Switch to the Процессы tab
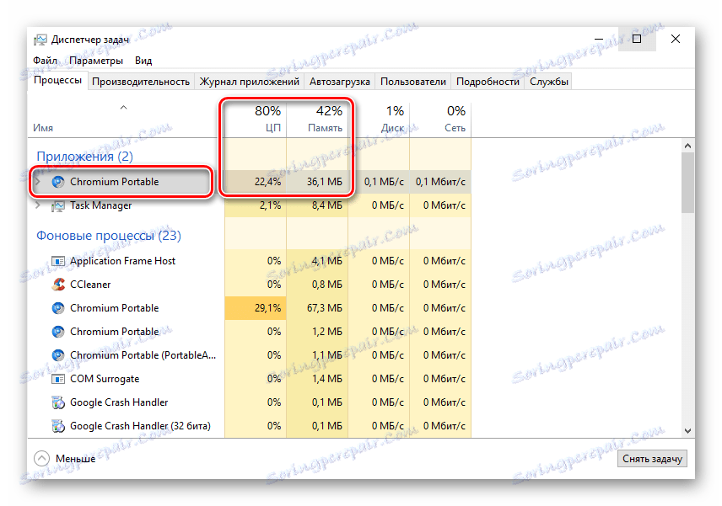The height and width of the screenshot is (506, 722). pos(58,81)
